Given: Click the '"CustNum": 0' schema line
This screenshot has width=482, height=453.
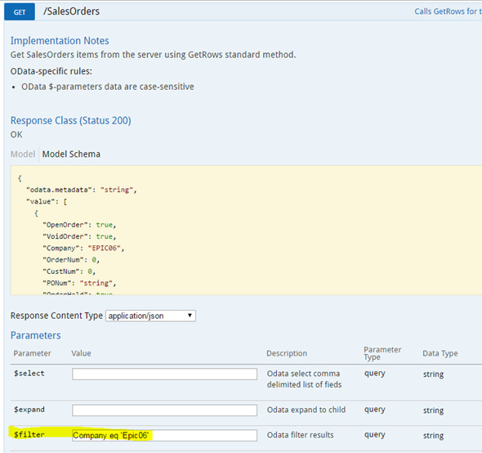Looking at the screenshot, I should click(69, 271).
